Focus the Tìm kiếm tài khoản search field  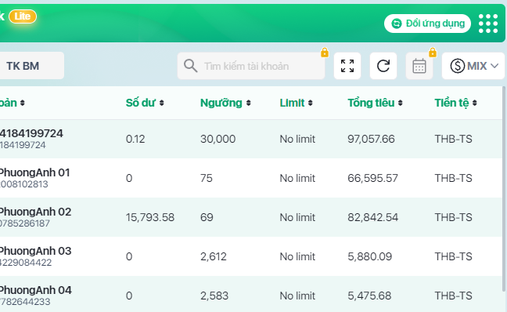point(251,66)
